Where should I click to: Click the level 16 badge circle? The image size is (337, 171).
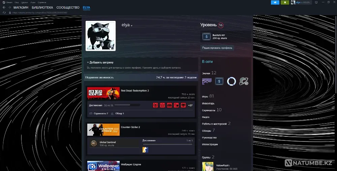click(220, 25)
